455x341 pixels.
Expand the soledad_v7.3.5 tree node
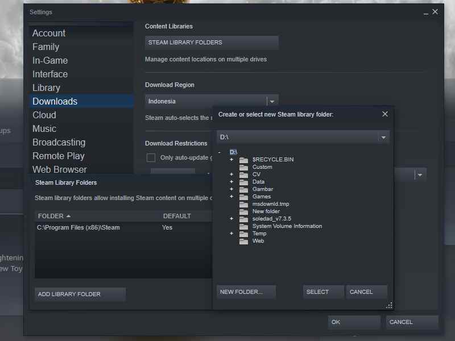pos(231,218)
